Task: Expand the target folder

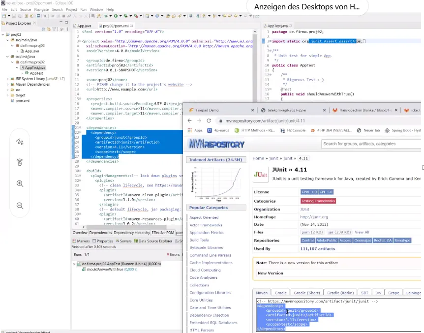Action: (x=7, y=95)
